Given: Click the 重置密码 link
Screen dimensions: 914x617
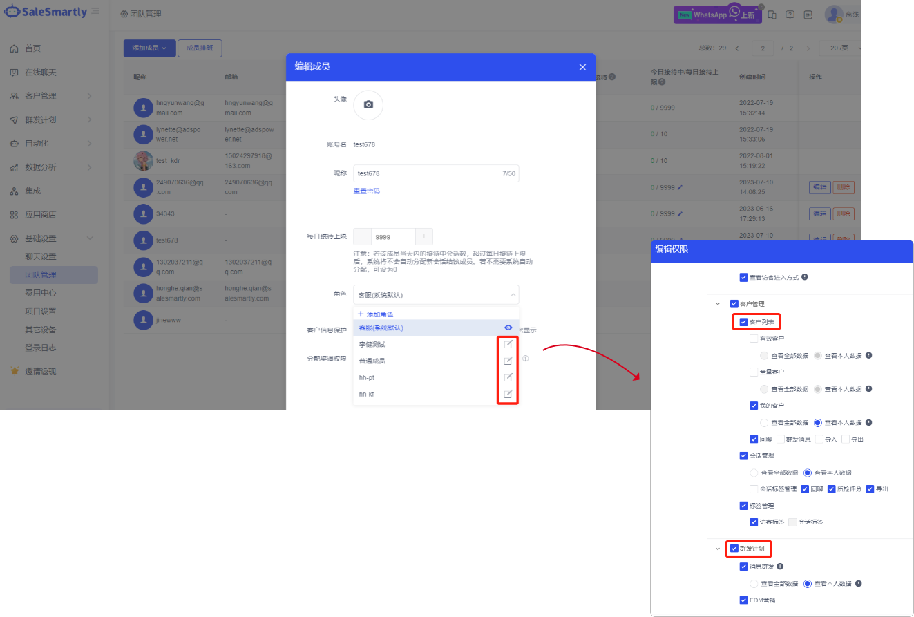Looking at the screenshot, I should pyautogui.click(x=367, y=191).
